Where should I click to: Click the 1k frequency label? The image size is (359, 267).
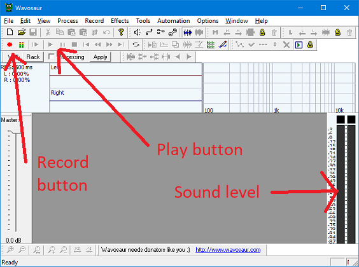[276, 111]
